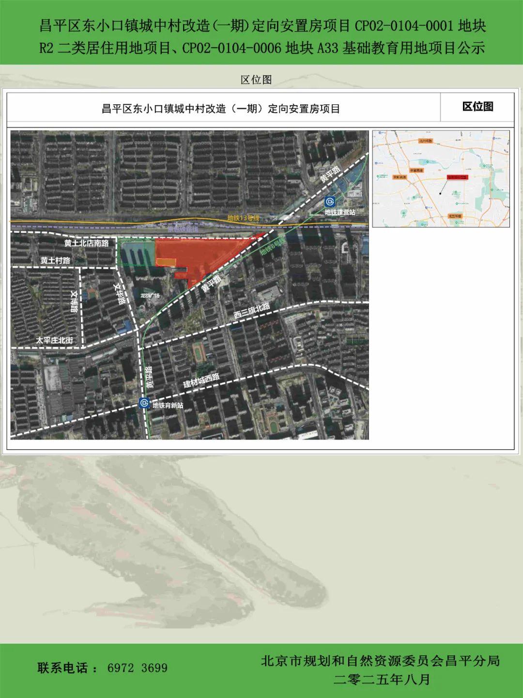The height and width of the screenshot is (698, 523).
Task: Click the 黄土北店南路 road label
Action: tap(87, 243)
